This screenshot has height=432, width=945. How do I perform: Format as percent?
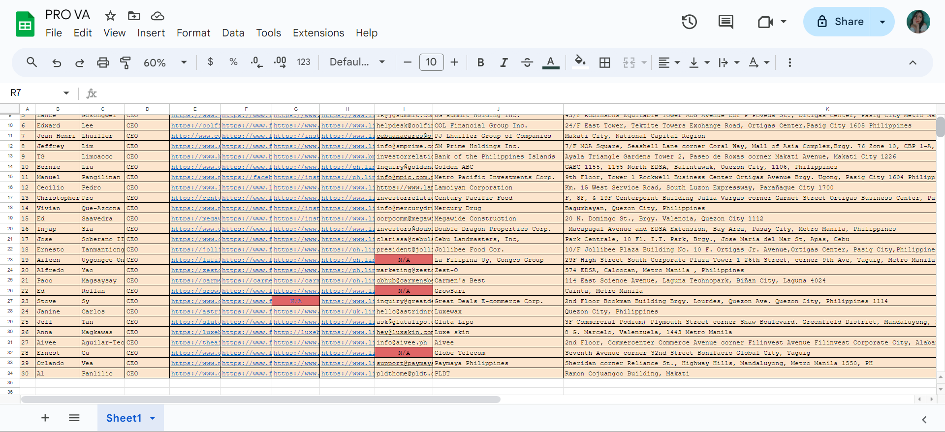233,62
